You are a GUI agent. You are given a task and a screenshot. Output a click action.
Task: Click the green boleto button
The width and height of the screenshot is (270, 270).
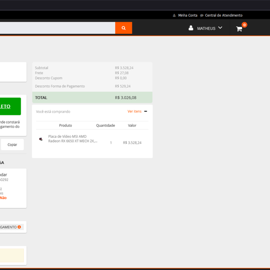(x=10, y=106)
